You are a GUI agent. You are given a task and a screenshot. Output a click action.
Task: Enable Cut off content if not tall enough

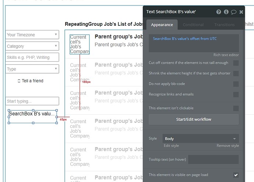coord(236,63)
